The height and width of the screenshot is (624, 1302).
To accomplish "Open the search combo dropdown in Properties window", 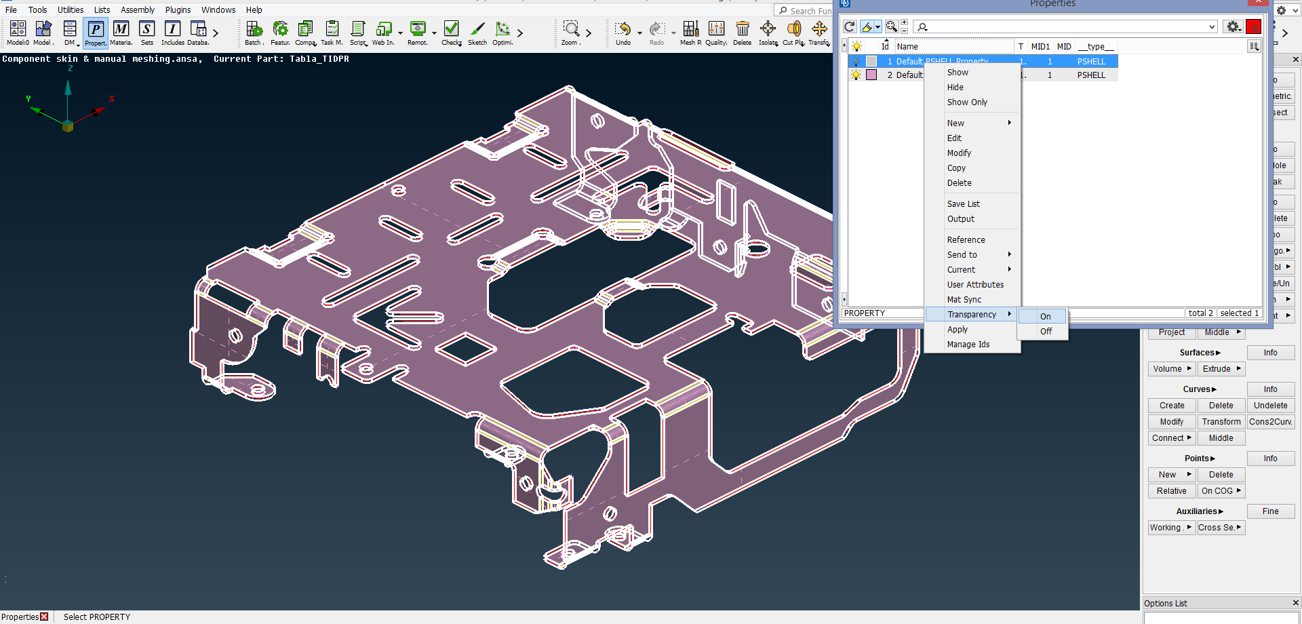I will point(1212,26).
